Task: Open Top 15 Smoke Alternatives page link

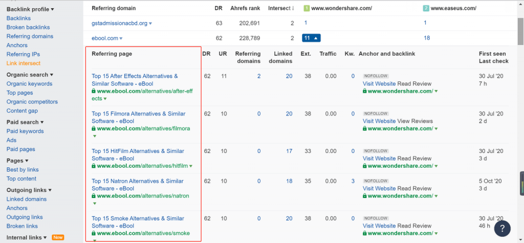Action: click(138, 222)
